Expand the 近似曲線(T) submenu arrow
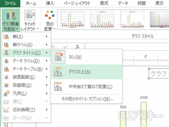The height and width of the screenshot is (127, 169). (47, 110)
